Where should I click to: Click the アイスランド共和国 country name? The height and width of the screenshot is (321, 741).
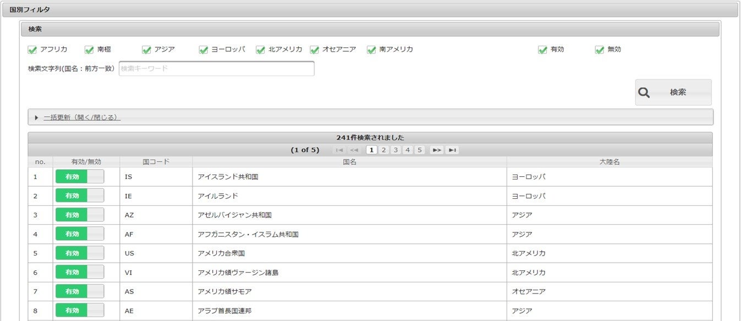point(228,177)
